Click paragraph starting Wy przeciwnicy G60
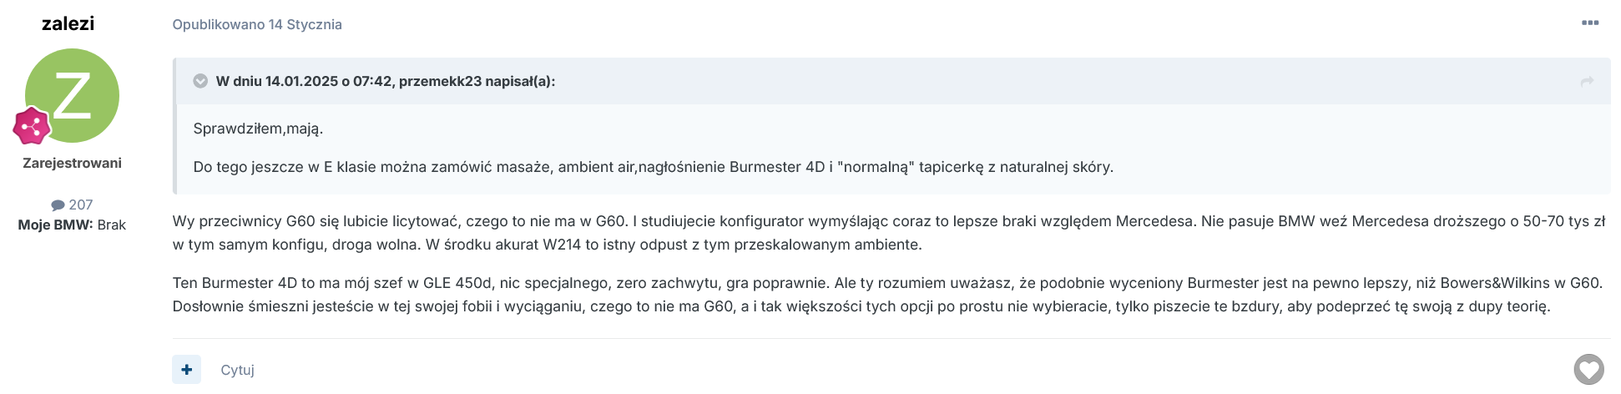 (x=889, y=233)
